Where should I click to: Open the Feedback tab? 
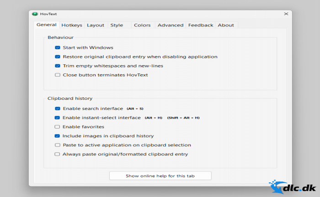click(x=201, y=25)
